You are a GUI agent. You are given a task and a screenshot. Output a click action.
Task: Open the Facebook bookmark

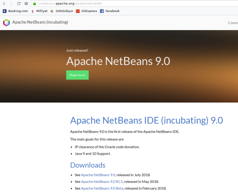[110, 11]
